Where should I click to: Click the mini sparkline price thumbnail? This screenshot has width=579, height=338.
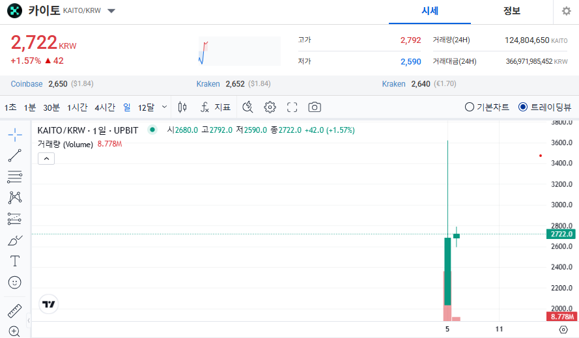click(x=239, y=51)
